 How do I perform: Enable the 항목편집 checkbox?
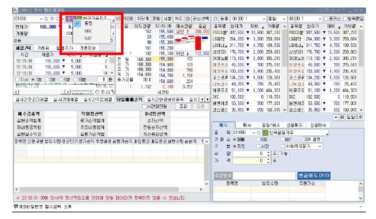345,18
